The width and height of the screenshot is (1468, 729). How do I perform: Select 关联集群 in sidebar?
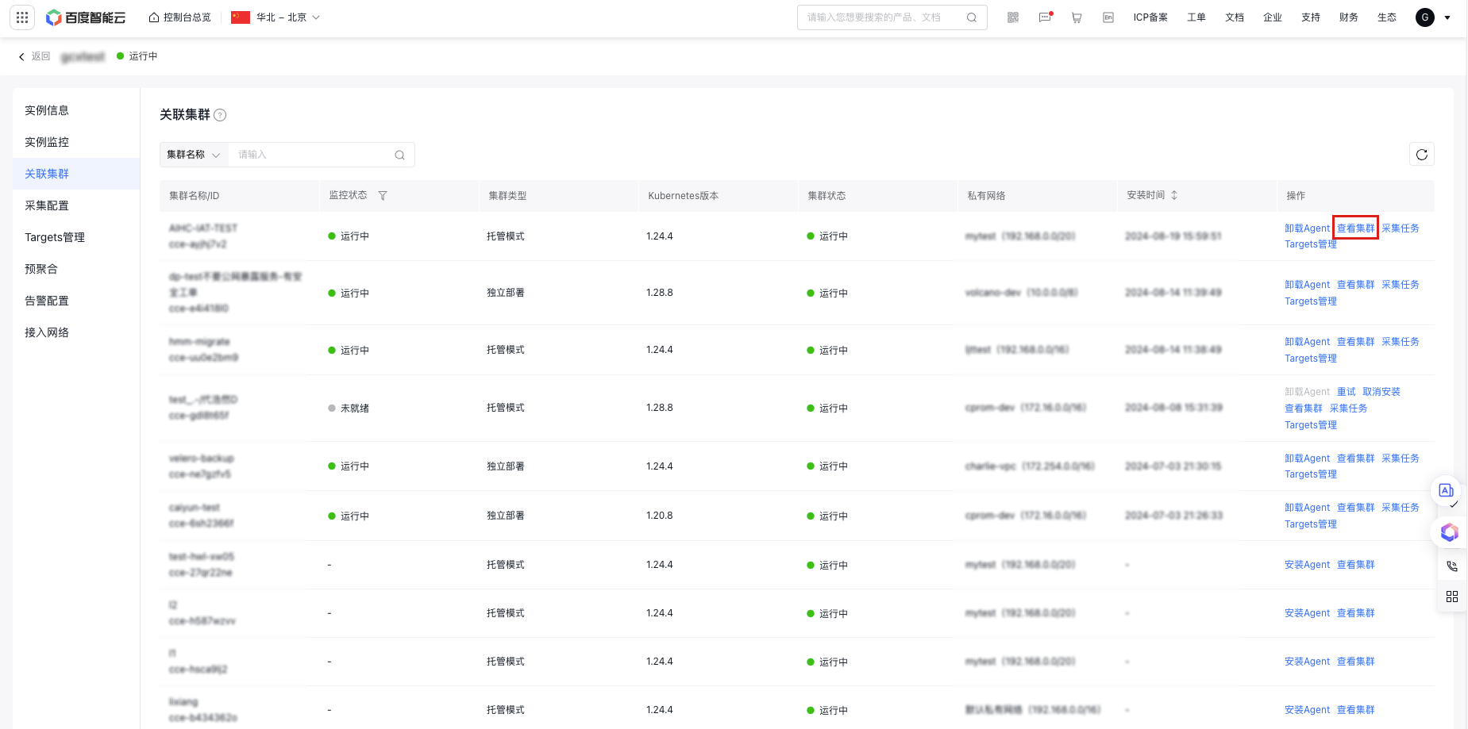click(76, 174)
